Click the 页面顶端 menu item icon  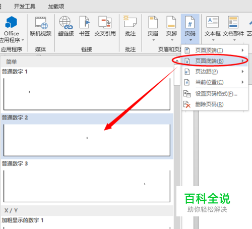pos(187,50)
